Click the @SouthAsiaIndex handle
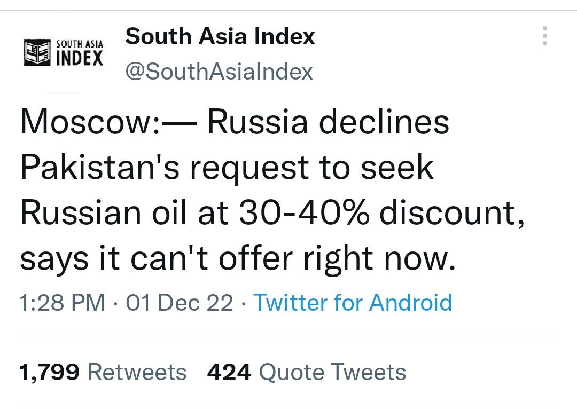The width and height of the screenshot is (577, 410). [x=219, y=72]
